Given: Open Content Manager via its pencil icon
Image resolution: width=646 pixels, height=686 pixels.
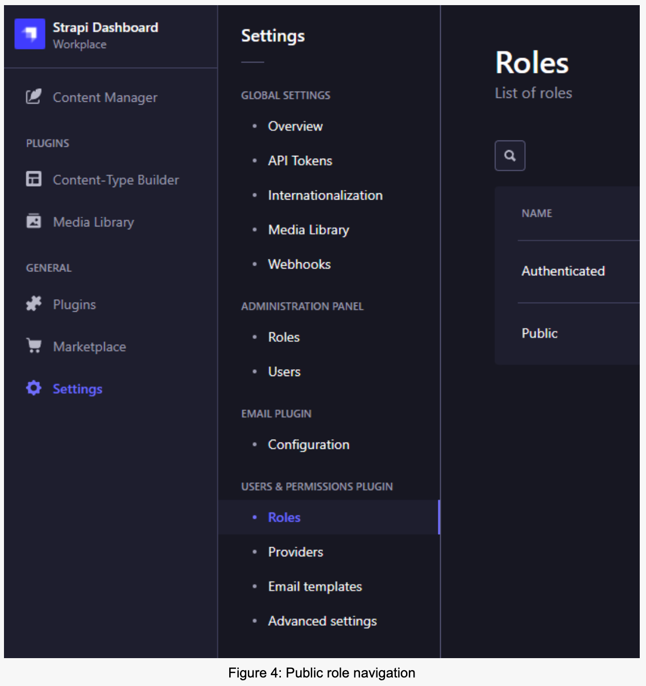Looking at the screenshot, I should 34,97.
